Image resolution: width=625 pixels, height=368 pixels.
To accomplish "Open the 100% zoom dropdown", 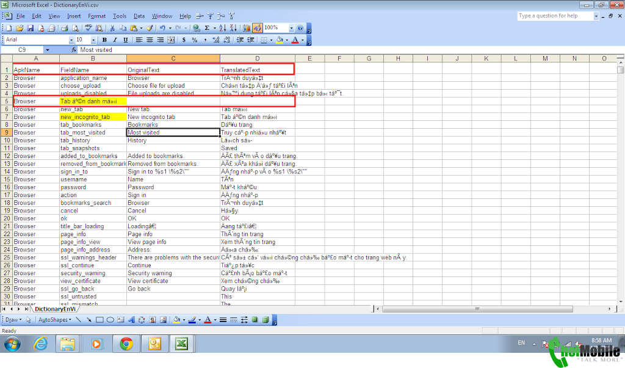I will coord(291,28).
